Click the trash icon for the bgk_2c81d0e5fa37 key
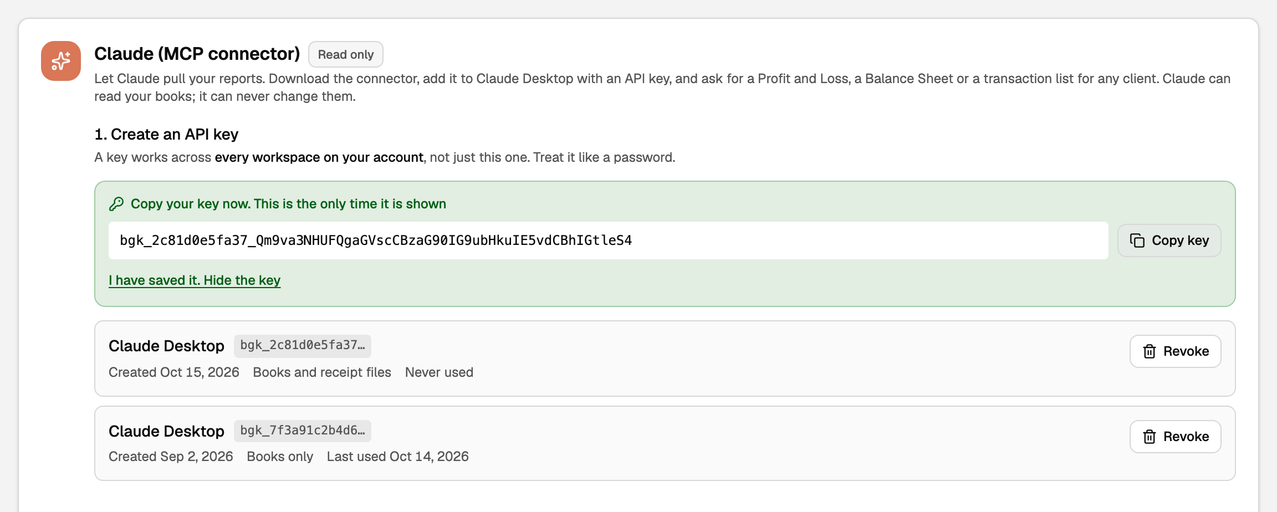The width and height of the screenshot is (1277, 512). click(1150, 351)
